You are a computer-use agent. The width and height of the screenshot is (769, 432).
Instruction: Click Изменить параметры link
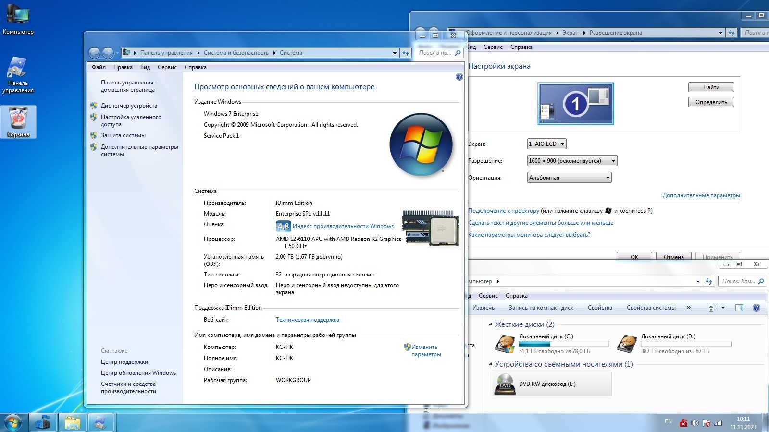(426, 350)
